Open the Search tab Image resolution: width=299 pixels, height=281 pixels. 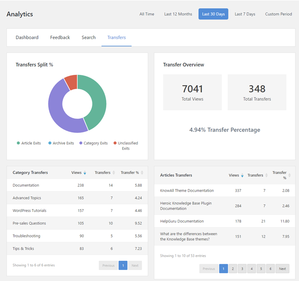pos(89,37)
